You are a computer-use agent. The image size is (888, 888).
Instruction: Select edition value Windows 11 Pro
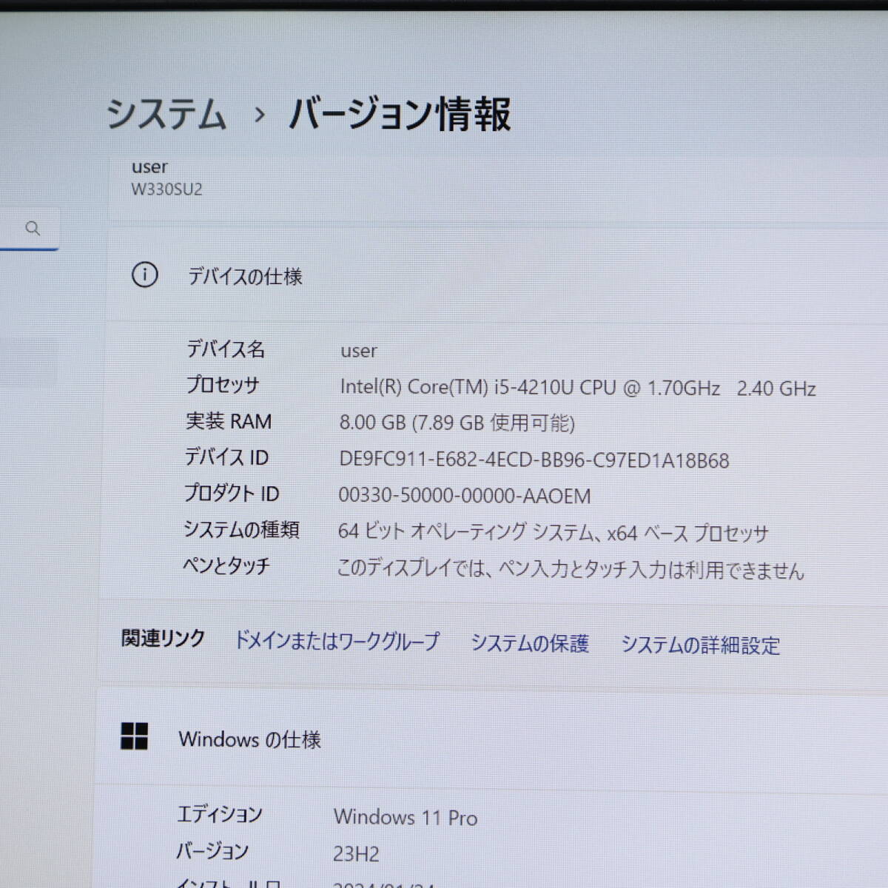406,817
